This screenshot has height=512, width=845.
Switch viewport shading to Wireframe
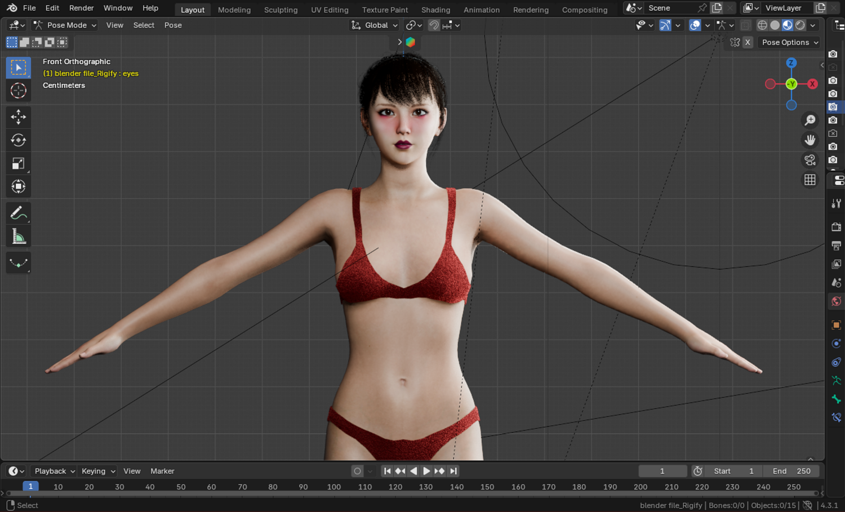(x=762, y=25)
